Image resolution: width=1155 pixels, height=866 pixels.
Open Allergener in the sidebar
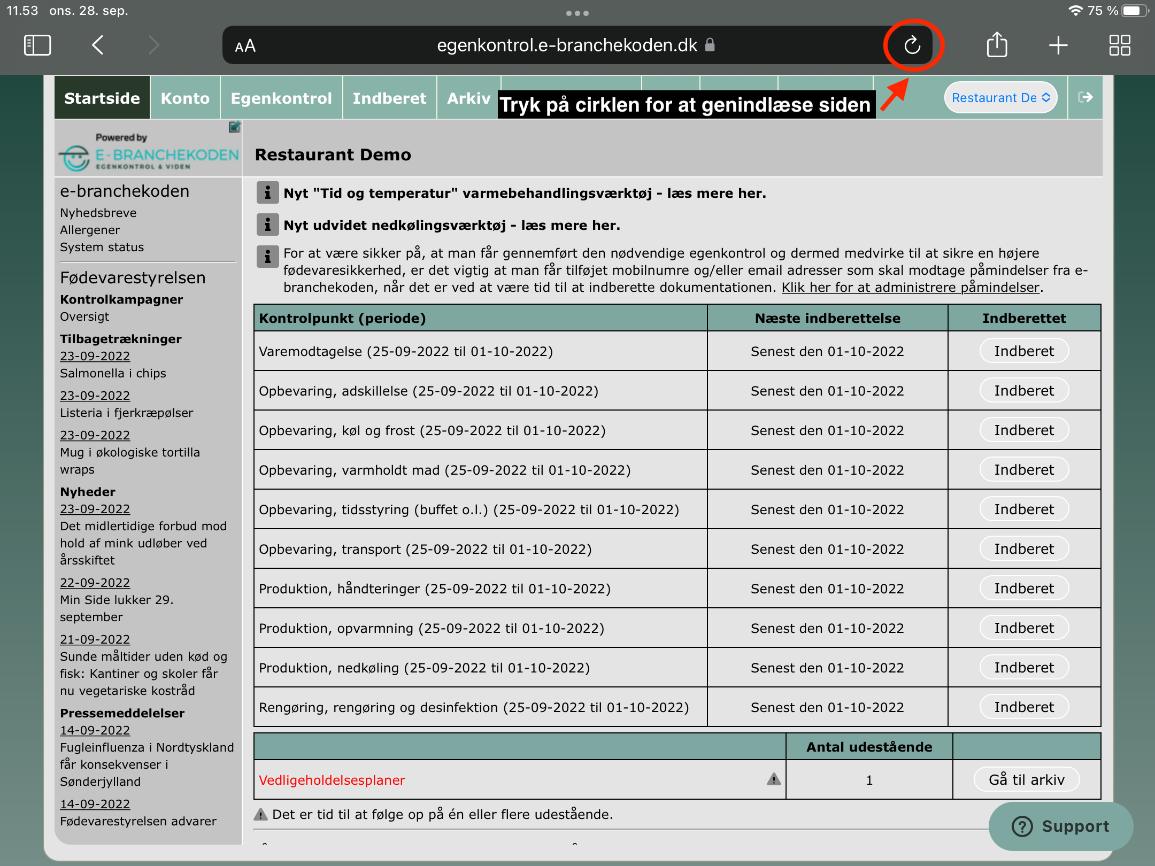[90, 230]
